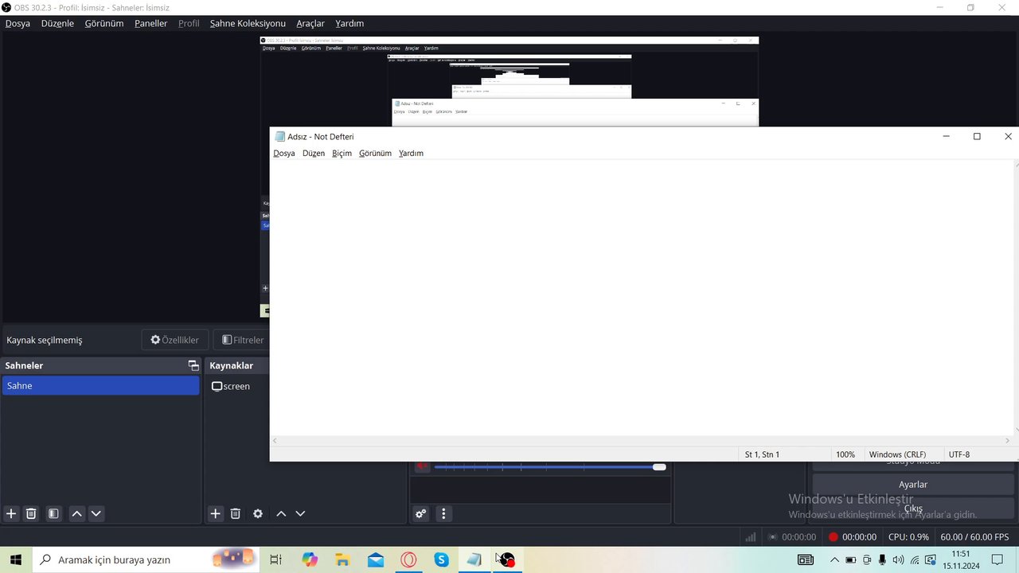The height and width of the screenshot is (573, 1019).
Task: Click the Ayarlar button in OBS controls
Action: tap(913, 484)
